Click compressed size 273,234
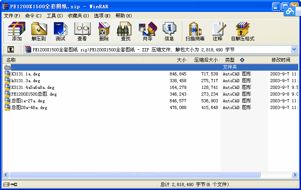Viewport: 301px width, 190px height. point(210,94)
